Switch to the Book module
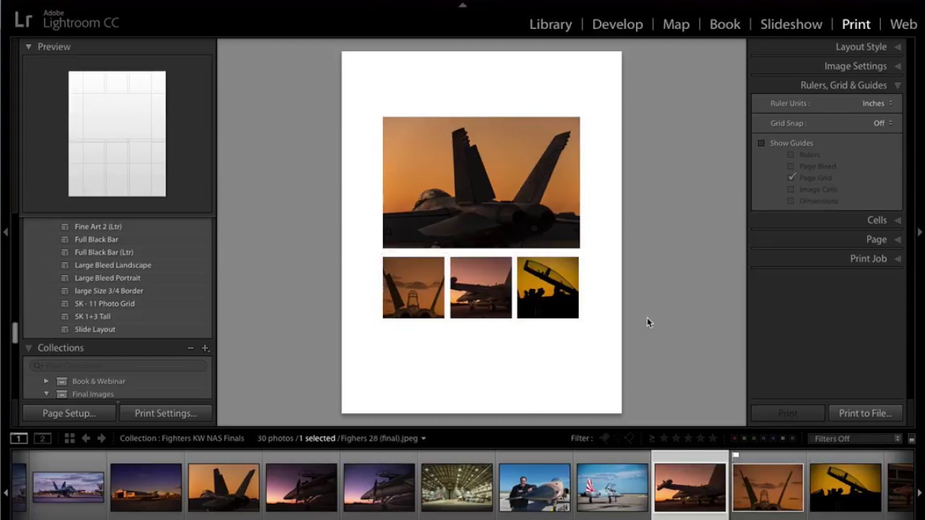Viewport: 925px width, 520px height. pyautogui.click(x=725, y=24)
